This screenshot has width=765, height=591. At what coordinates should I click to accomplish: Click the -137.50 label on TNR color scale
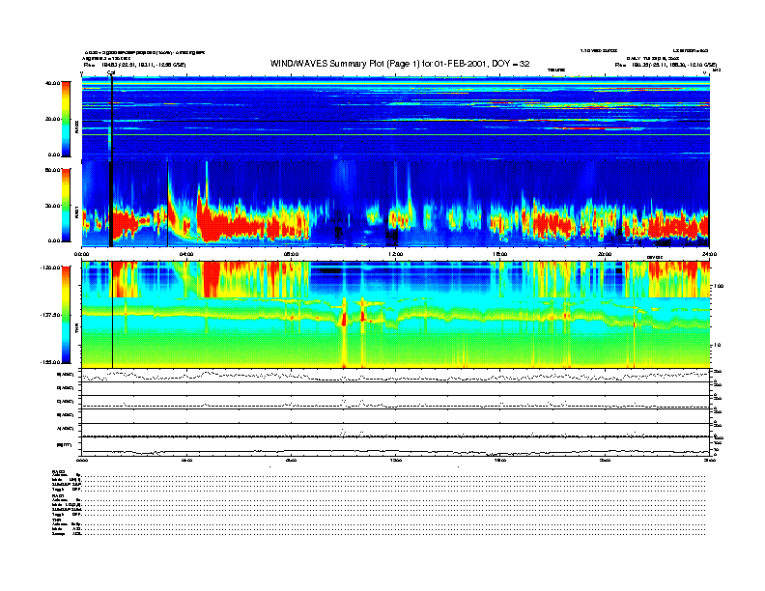point(51,315)
